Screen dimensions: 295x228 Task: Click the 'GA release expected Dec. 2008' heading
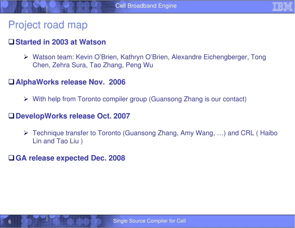click(x=70, y=158)
